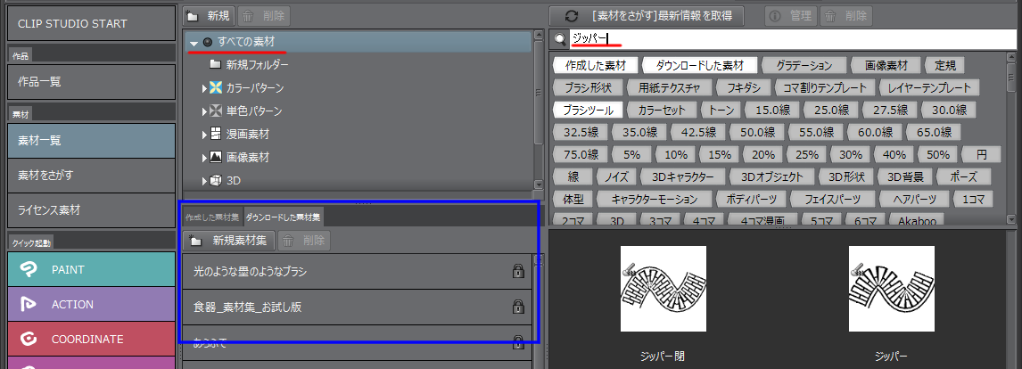Toggle the カラーセット tag filter
Viewport: 1022px width, 369px height.
point(663,111)
